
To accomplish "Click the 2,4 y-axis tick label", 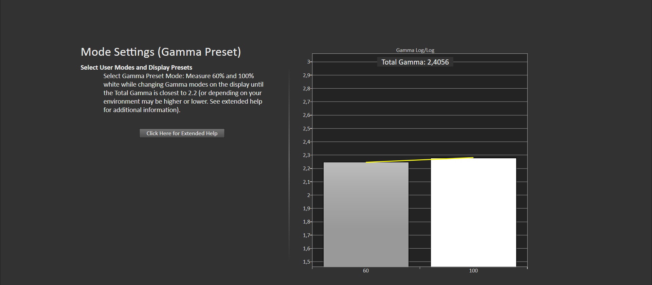I will point(306,142).
